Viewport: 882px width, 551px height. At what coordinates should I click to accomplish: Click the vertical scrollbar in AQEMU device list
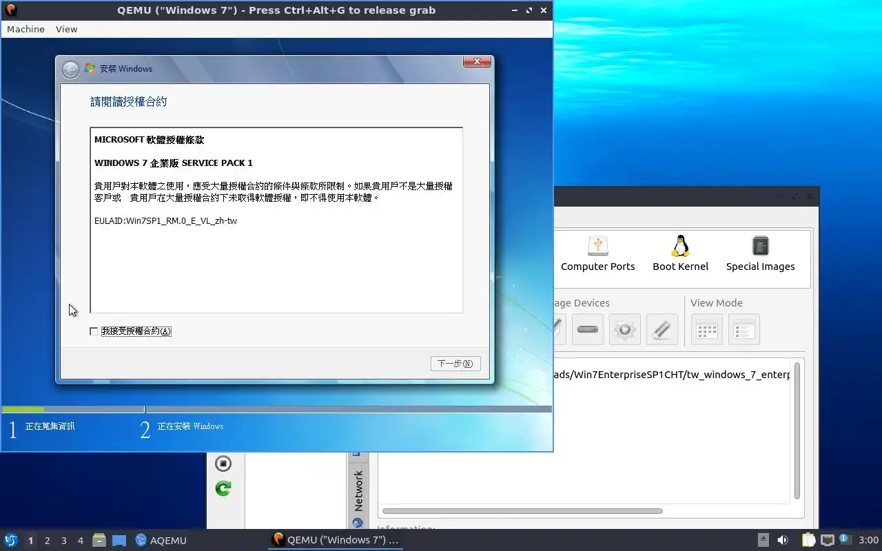click(797, 430)
